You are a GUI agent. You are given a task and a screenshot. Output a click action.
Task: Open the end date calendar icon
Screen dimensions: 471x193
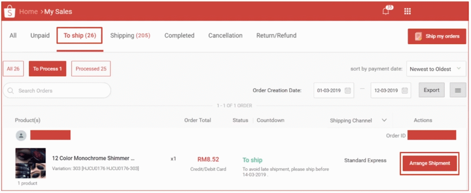coord(404,91)
